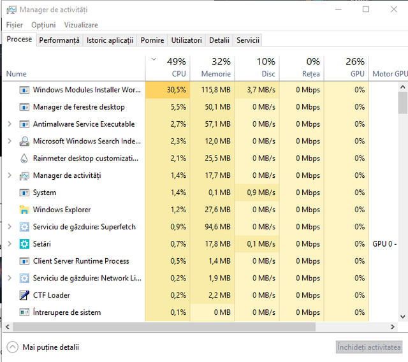This screenshot has width=408, height=362.
Task: Click the Întrerupere de sistem icon
Action: tap(24, 312)
